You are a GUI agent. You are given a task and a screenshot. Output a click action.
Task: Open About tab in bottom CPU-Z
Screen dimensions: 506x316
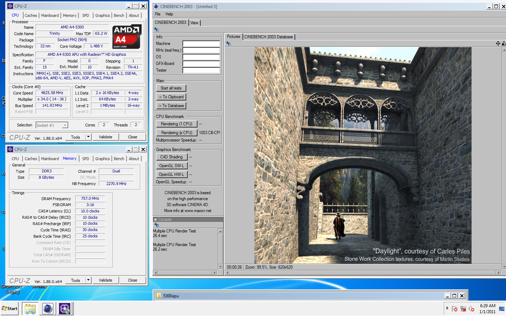click(x=134, y=159)
